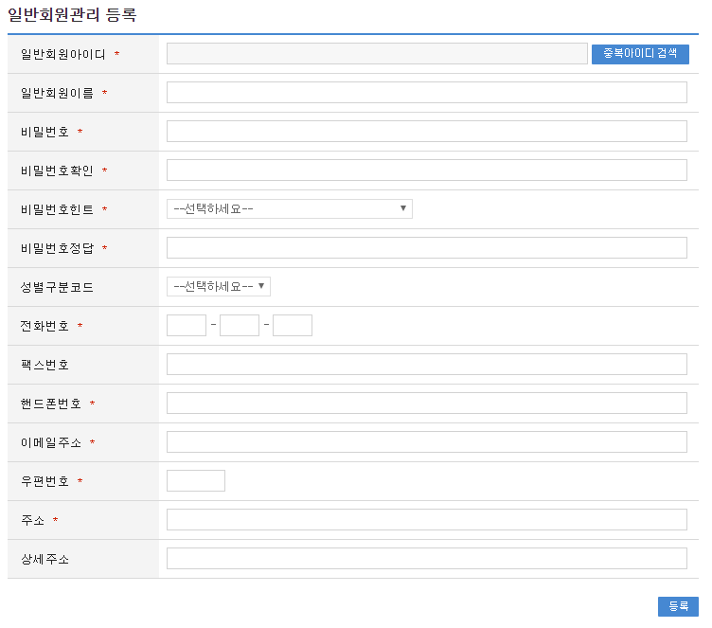Focus the 일반회원아이디 input field

click(x=377, y=54)
